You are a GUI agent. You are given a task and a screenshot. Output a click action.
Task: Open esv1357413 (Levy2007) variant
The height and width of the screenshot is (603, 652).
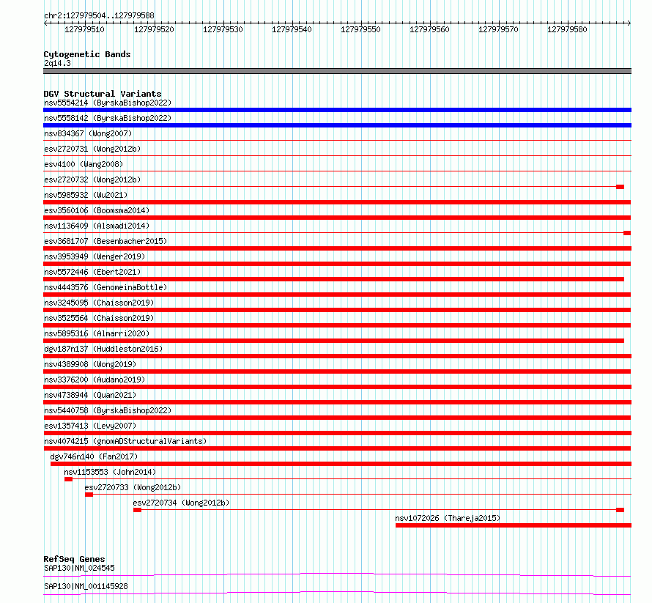[90, 426]
